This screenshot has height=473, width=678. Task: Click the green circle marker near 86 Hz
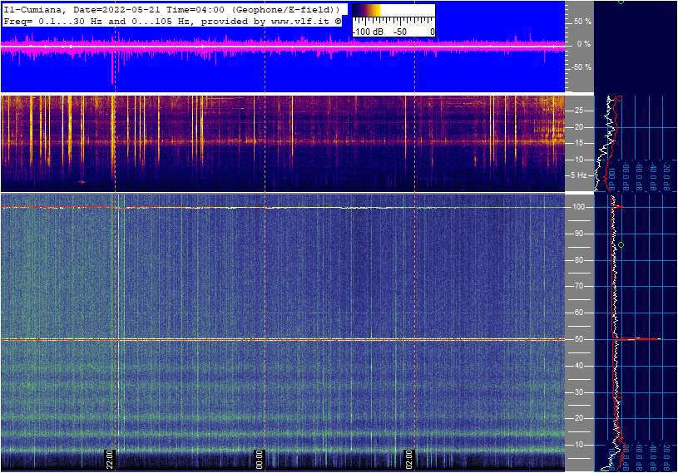(x=621, y=244)
